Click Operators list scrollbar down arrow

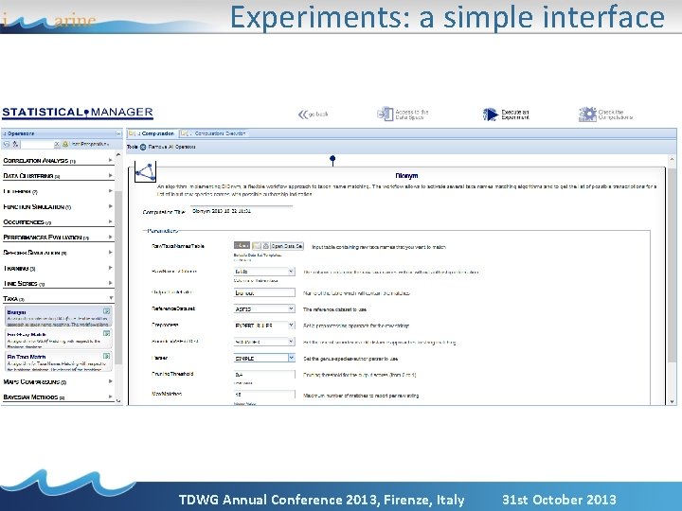(118, 400)
